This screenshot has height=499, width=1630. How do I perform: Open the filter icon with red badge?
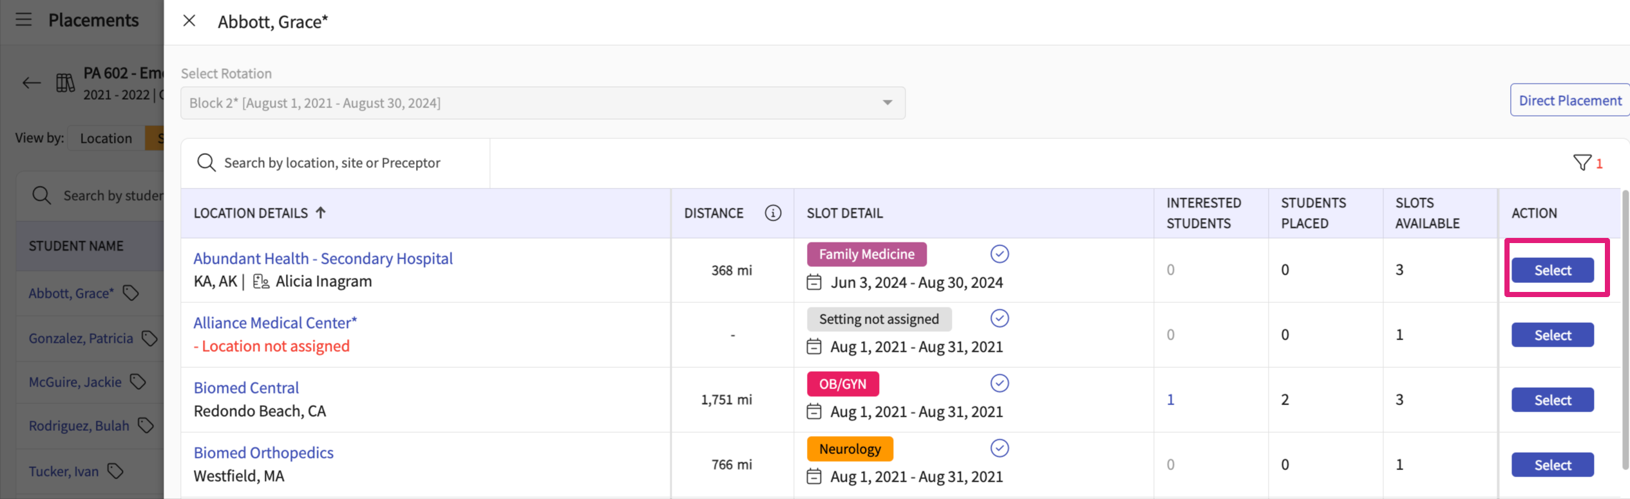click(x=1582, y=163)
